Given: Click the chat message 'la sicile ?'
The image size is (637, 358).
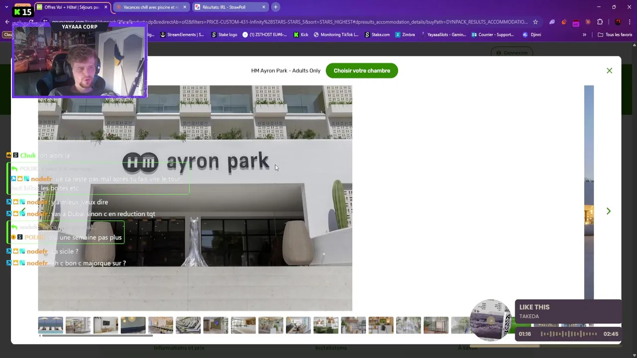Looking at the screenshot, I should [x=65, y=252].
